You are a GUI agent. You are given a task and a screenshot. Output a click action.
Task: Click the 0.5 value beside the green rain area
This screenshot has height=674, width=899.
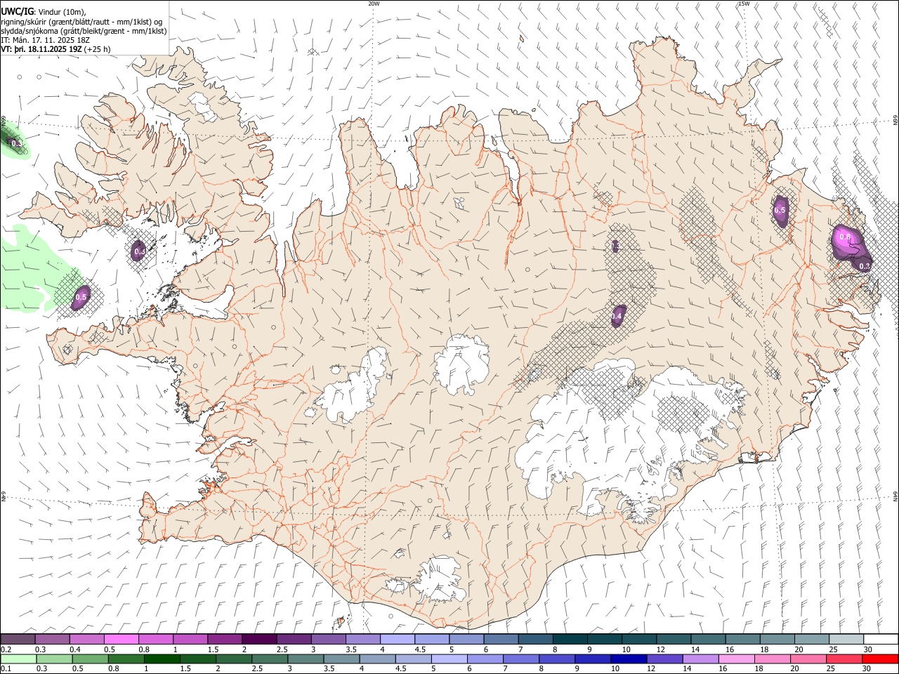tap(81, 297)
